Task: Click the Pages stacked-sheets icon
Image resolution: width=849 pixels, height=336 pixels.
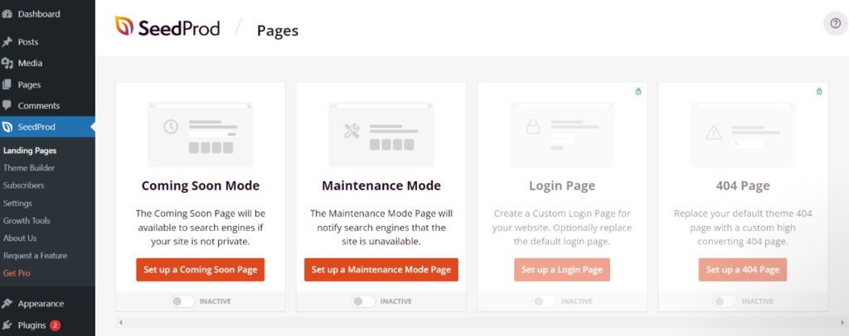Action: click(x=7, y=84)
